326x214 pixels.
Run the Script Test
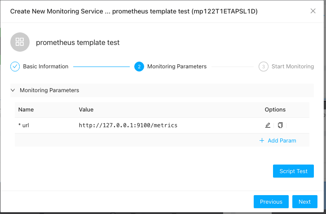pyautogui.click(x=293, y=171)
